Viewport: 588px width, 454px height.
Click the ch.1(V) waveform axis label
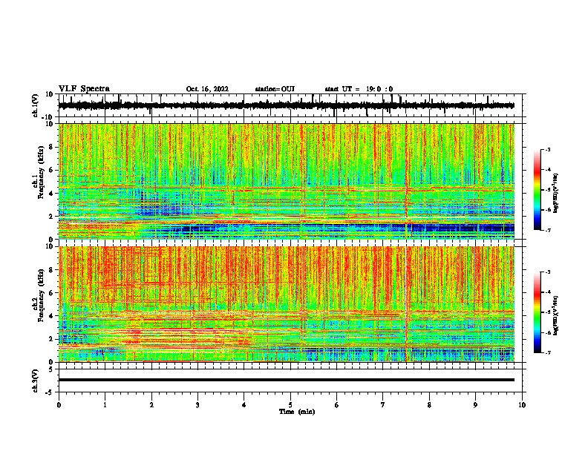click(x=36, y=105)
